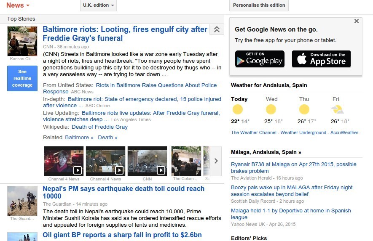Click CNN - 36 minutes ago byline
Viewport: 373px width, 241px height.
pos(66,47)
